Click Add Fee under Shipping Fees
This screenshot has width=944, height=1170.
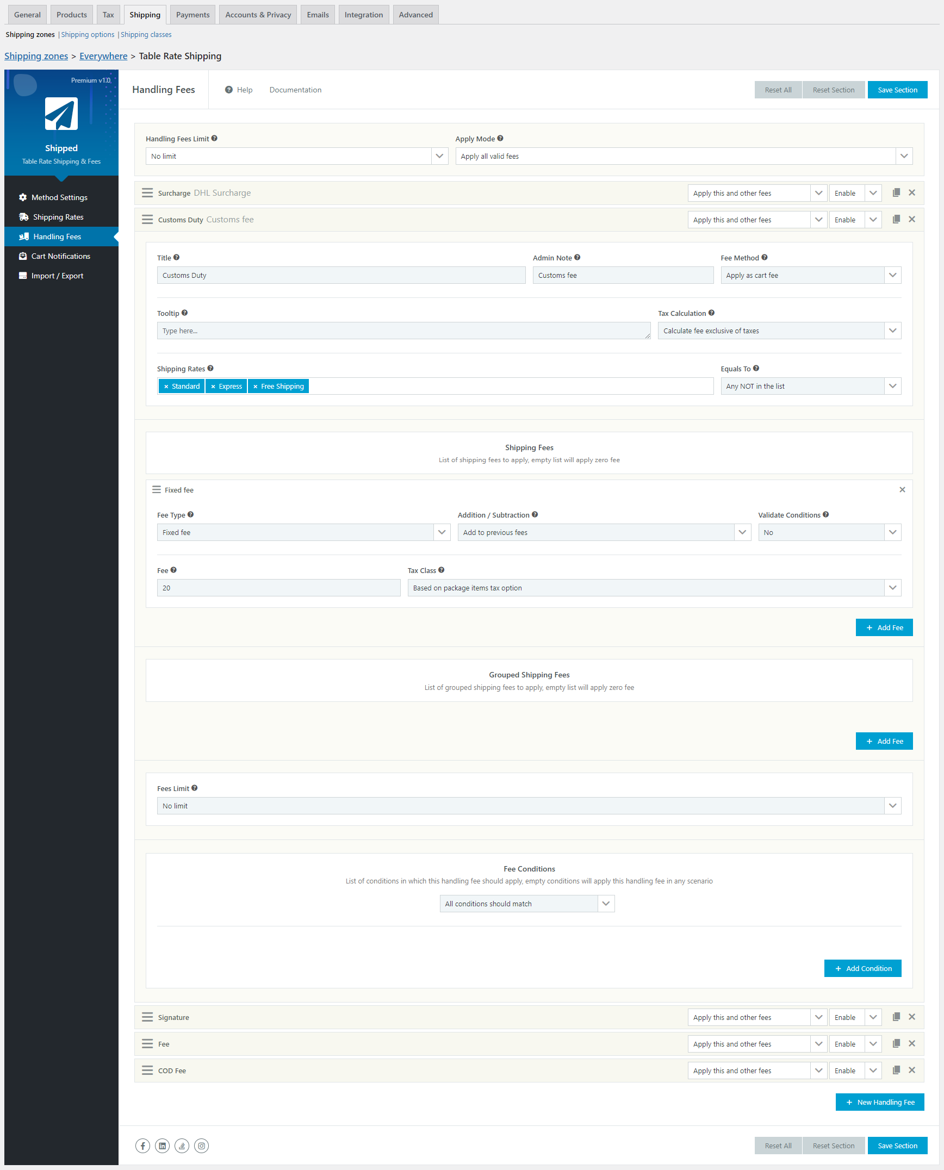(x=884, y=627)
